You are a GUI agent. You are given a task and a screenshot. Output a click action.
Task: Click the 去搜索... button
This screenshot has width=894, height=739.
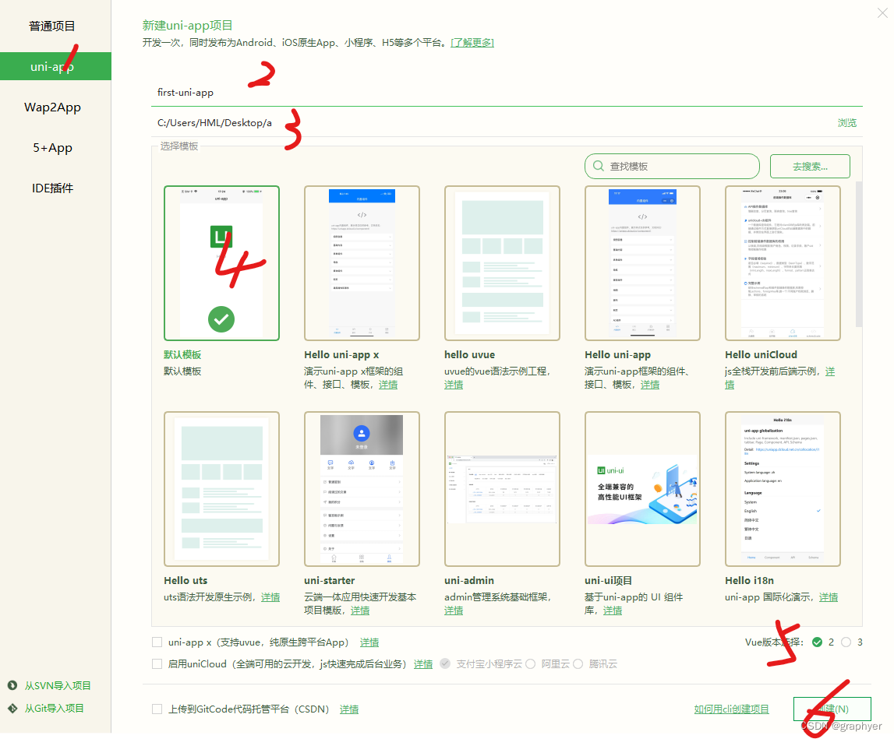[x=810, y=167]
